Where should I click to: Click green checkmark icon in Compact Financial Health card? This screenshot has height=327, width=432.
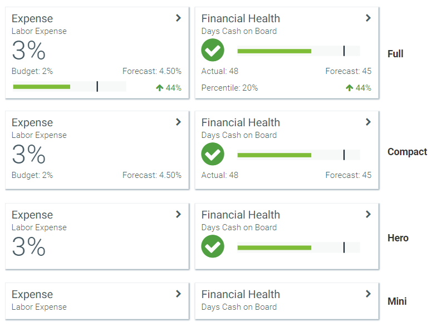(x=213, y=154)
